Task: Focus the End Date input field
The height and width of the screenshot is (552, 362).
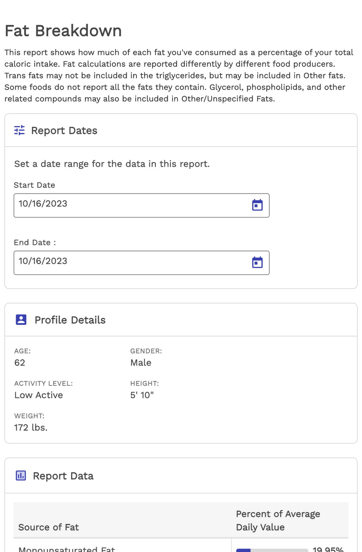Action: (x=130, y=263)
